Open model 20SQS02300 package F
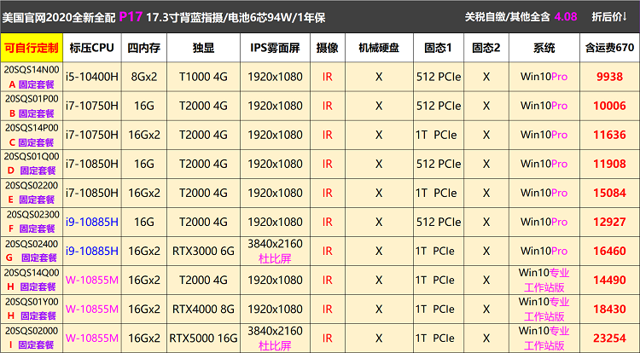Screen dimensions: 640x353 coord(32,222)
